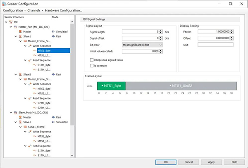Image resolution: width=248 pixels, height=168 pixels.
Task: Select the Master device icon under Master_Port
Action: click(20, 32)
